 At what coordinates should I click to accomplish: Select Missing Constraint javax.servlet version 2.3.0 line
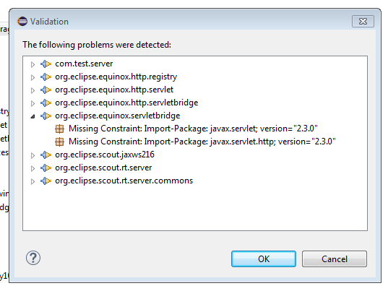[193, 129]
